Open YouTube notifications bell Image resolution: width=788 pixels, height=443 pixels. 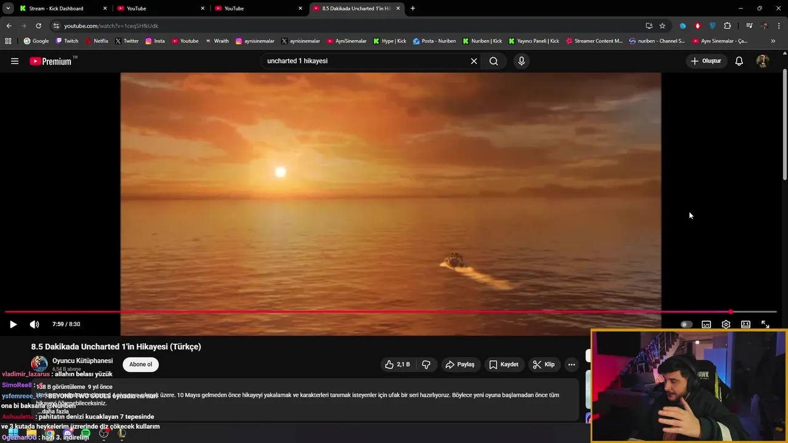click(x=739, y=61)
